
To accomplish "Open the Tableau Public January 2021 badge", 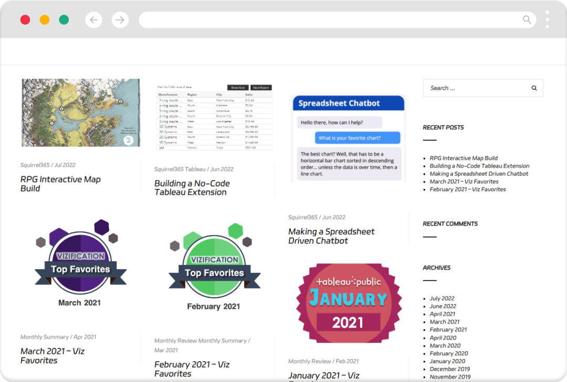I will tap(348, 303).
